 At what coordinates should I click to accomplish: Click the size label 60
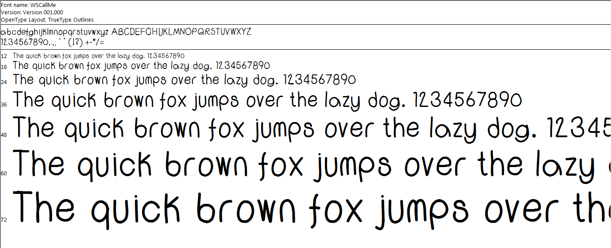click(x=4, y=174)
